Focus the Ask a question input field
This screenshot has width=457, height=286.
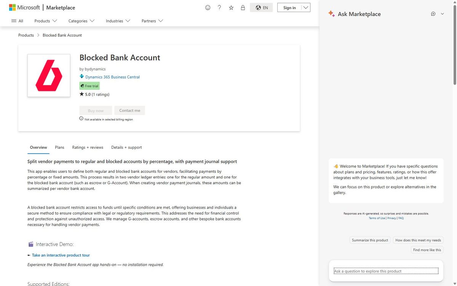(x=386, y=271)
